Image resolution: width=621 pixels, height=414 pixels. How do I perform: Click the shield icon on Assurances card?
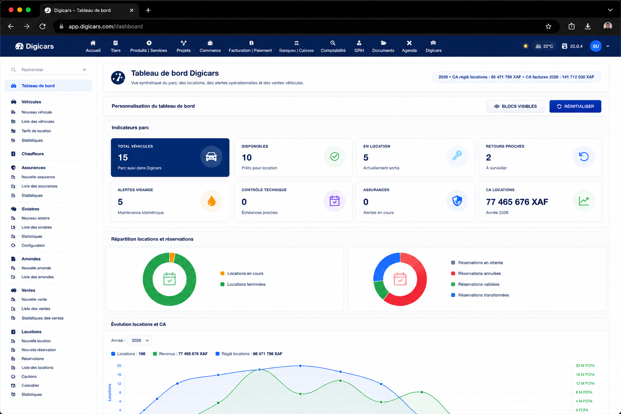tap(457, 201)
